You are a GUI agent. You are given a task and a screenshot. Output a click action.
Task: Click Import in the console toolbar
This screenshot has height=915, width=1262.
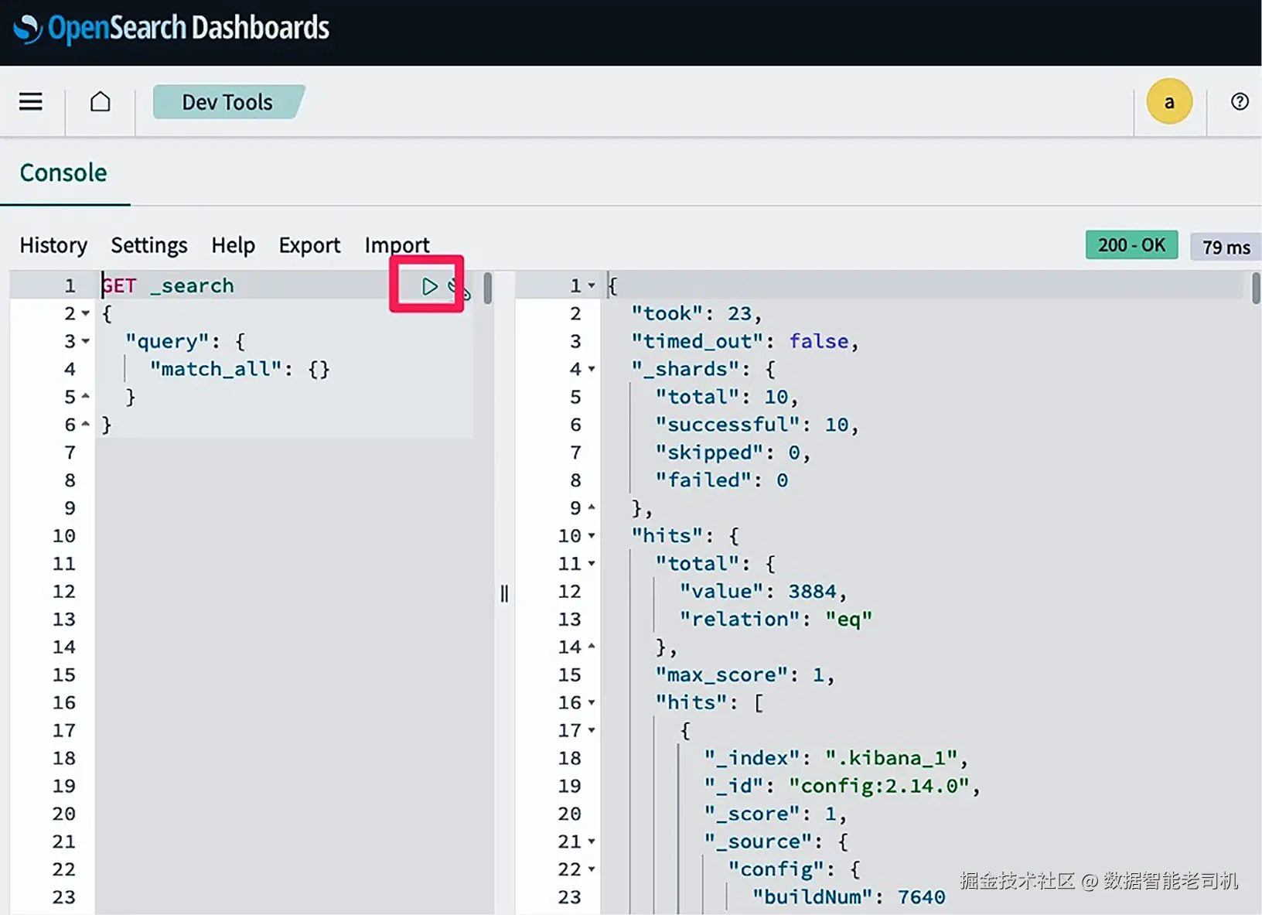tap(397, 245)
